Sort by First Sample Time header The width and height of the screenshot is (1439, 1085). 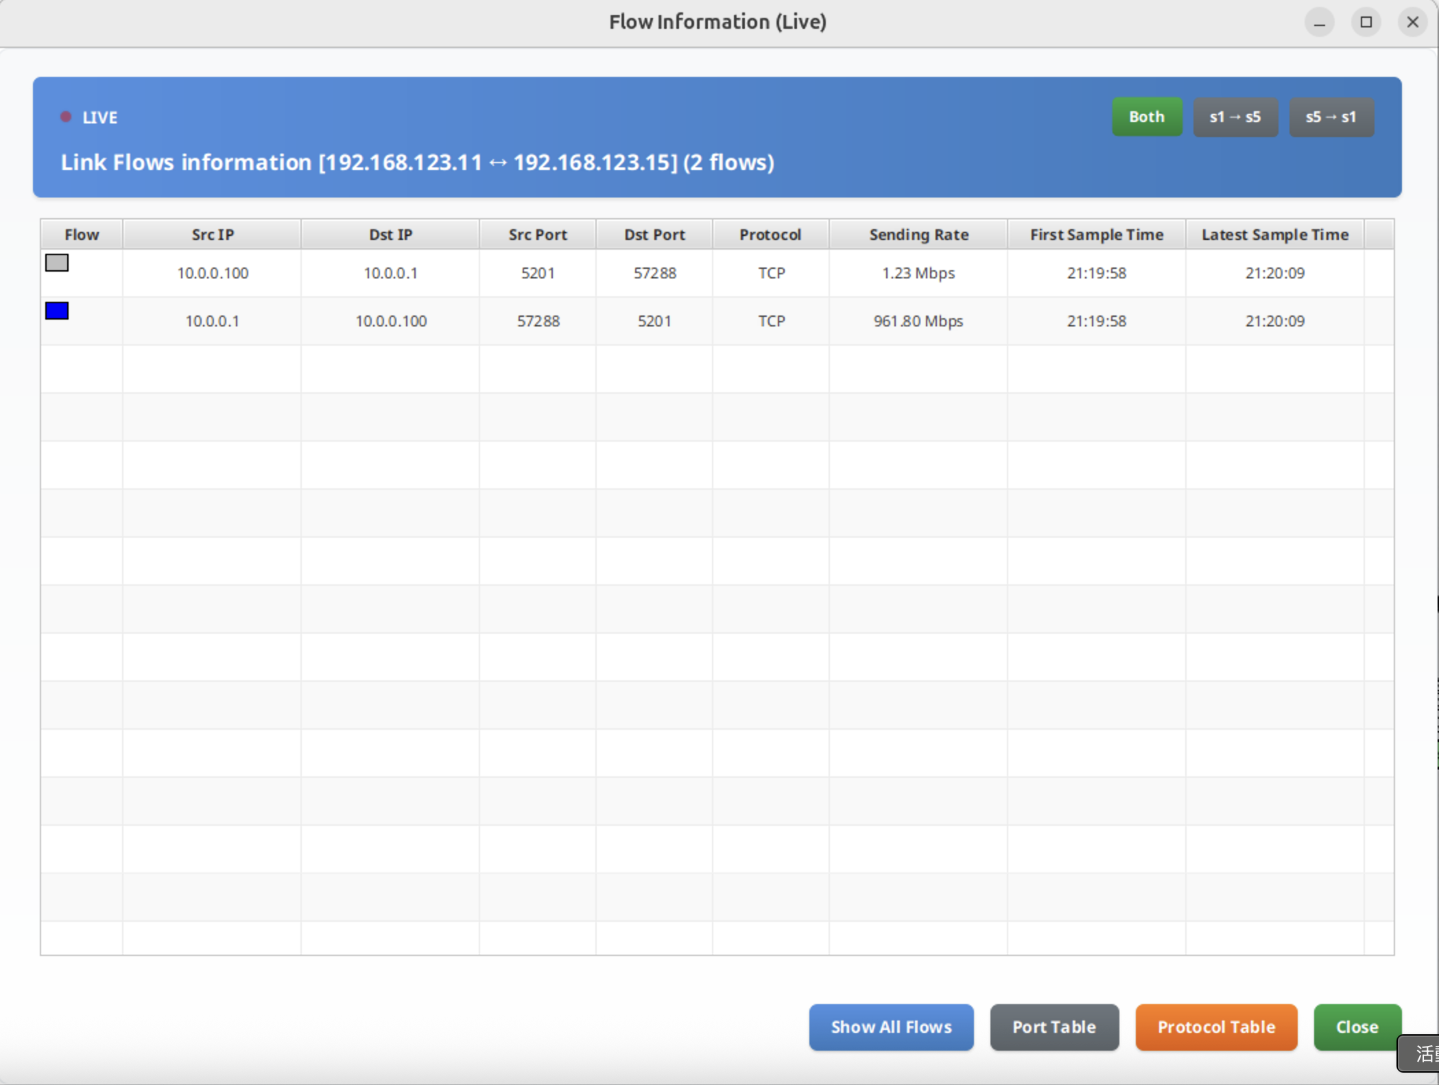point(1096,235)
